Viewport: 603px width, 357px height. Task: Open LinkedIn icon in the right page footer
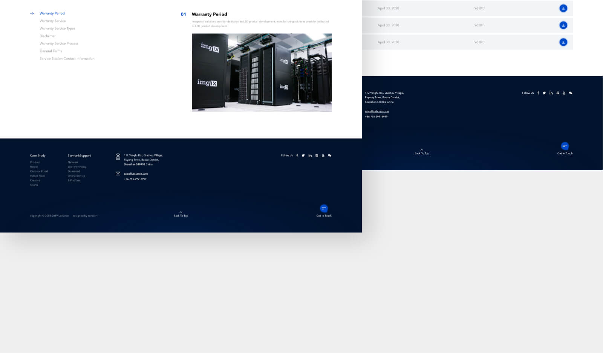click(x=551, y=93)
